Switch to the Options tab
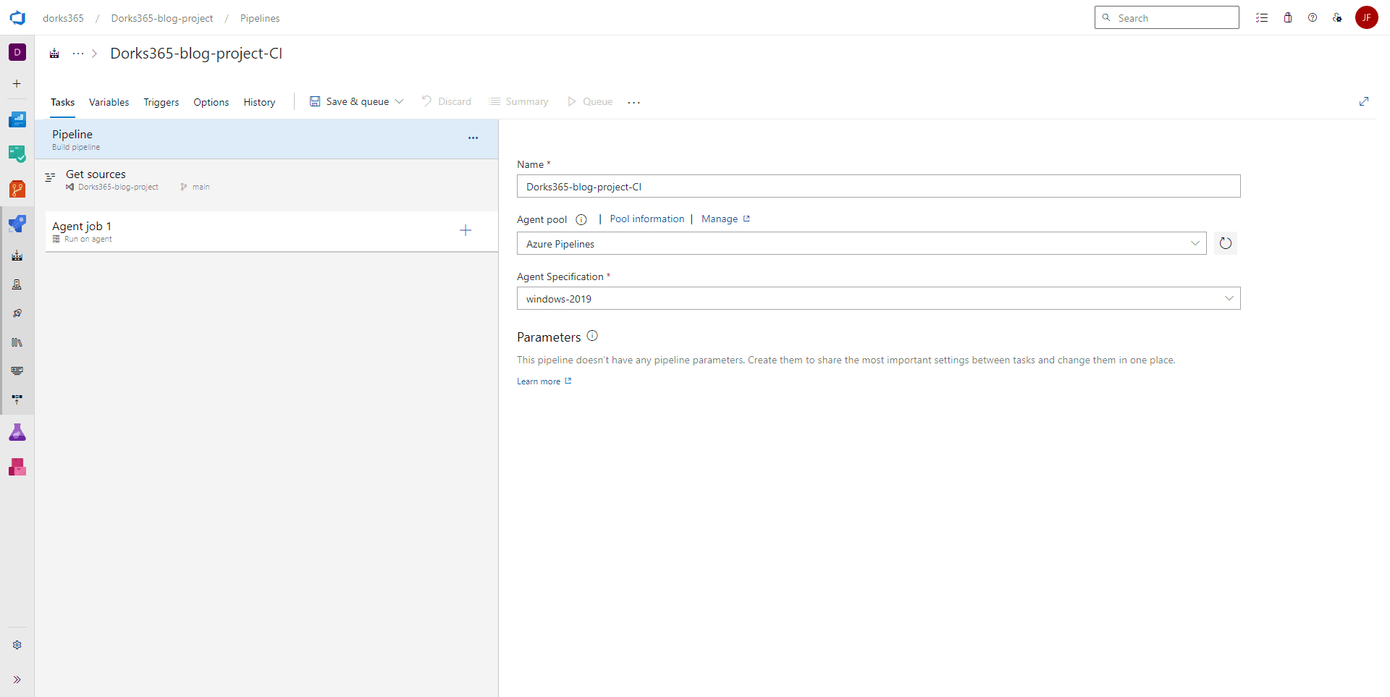 point(211,102)
